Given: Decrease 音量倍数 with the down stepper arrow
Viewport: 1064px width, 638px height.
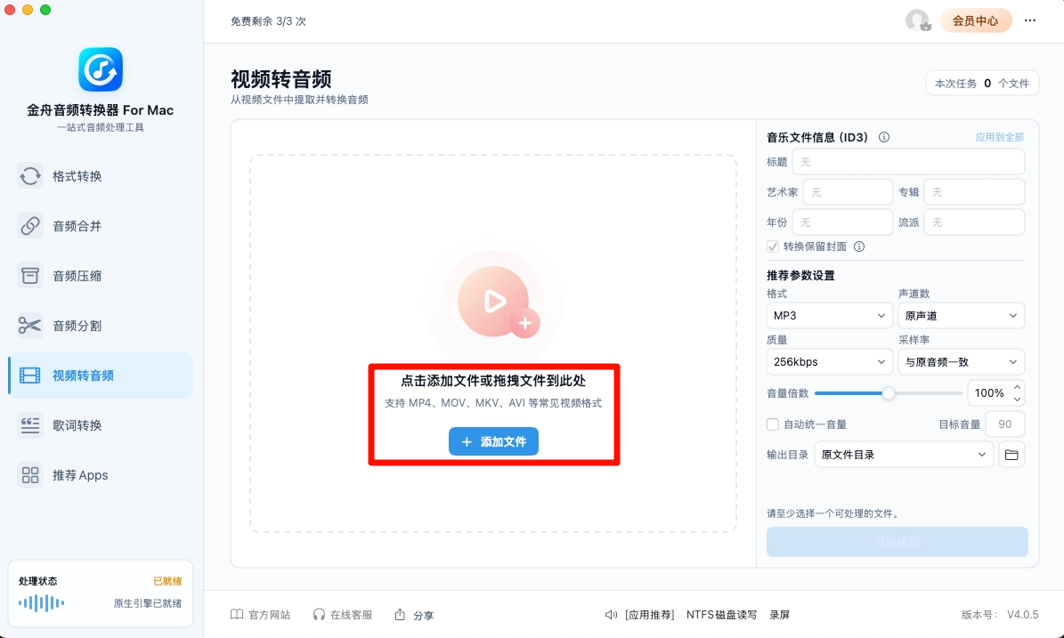Looking at the screenshot, I should click(x=1017, y=400).
